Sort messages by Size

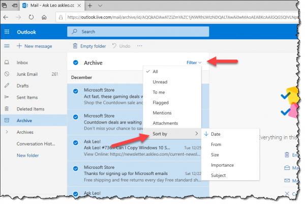215,155
